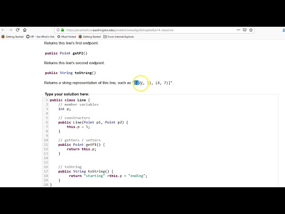This screenshot has width=285, height=214.
Task: Open From Internet Explorer bookmarks folder
Action: 118,37
